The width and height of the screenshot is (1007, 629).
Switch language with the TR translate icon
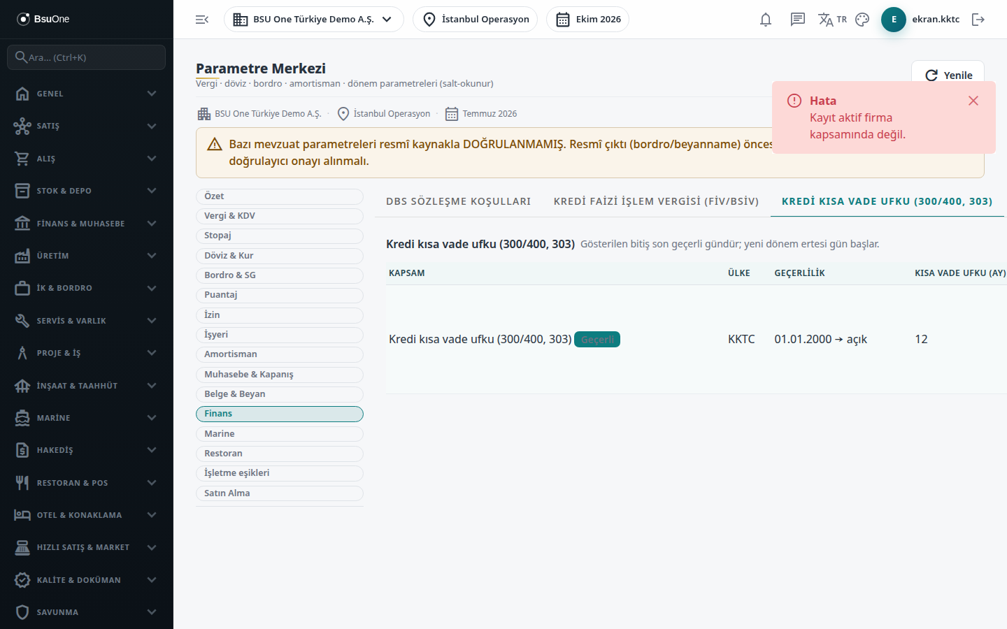click(x=832, y=20)
